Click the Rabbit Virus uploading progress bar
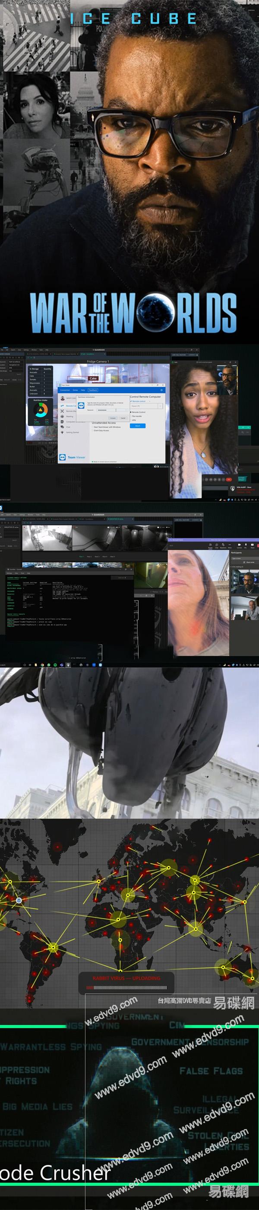Image resolution: width=259 pixels, height=1210 pixels. tap(126, 987)
